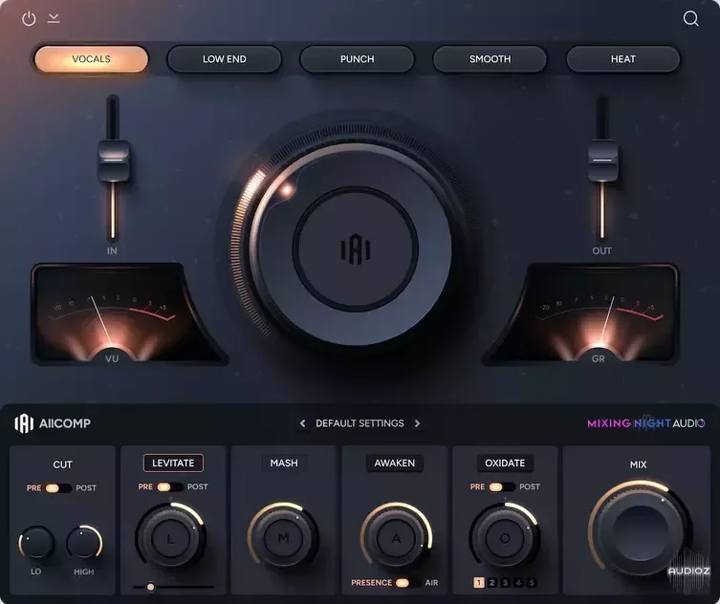The height and width of the screenshot is (604, 720).
Task: Click the PRESENCE label
Action: pyautogui.click(x=372, y=582)
